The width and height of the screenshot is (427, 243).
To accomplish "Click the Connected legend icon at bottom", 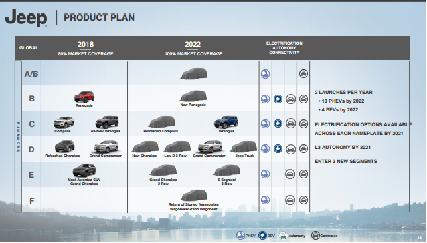I will 315,235.
